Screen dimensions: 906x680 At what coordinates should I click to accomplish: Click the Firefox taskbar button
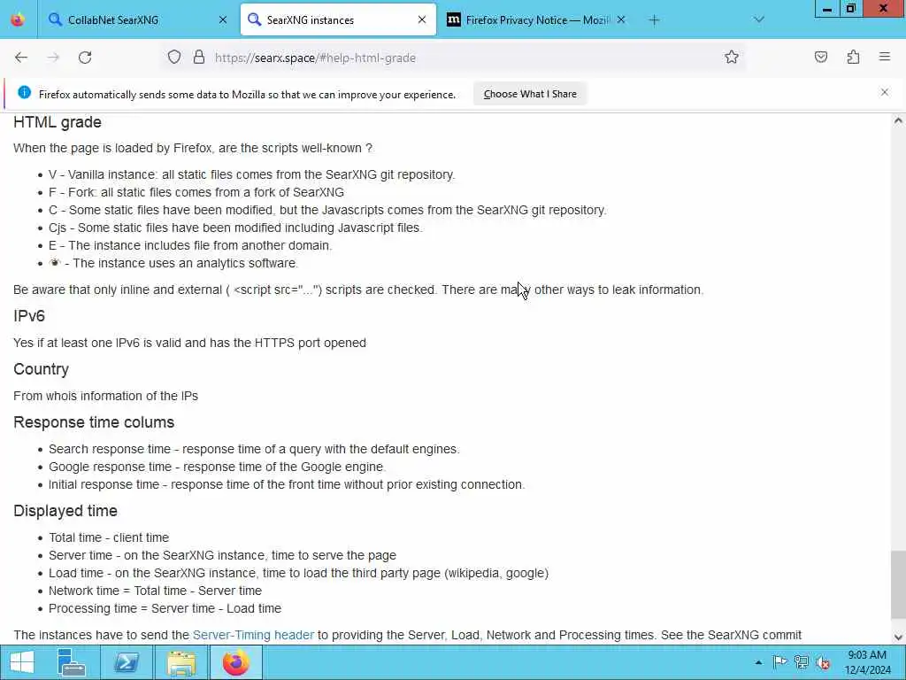pyautogui.click(x=235, y=662)
